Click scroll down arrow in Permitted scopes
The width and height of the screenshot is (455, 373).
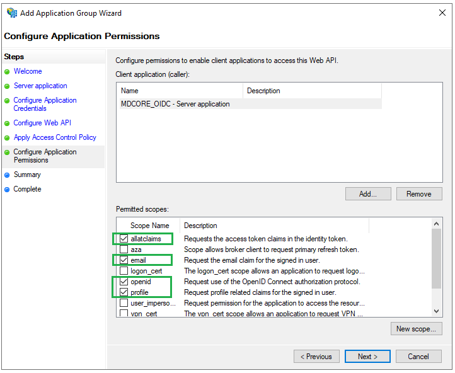click(x=436, y=311)
